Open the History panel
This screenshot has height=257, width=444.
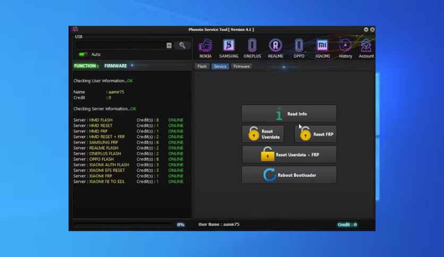[345, 48]
